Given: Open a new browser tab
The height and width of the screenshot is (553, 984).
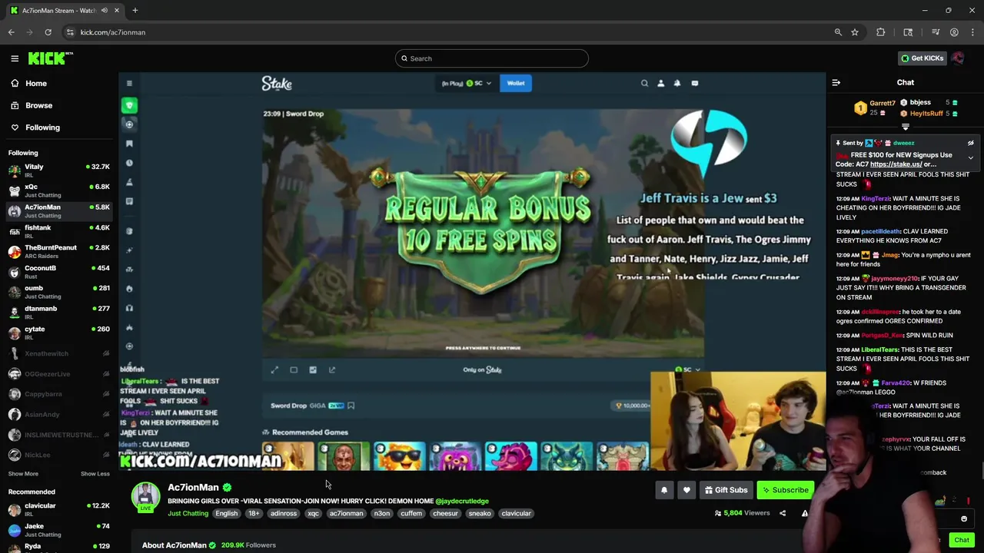Looking at the screenshot, I should click(135, 10).
